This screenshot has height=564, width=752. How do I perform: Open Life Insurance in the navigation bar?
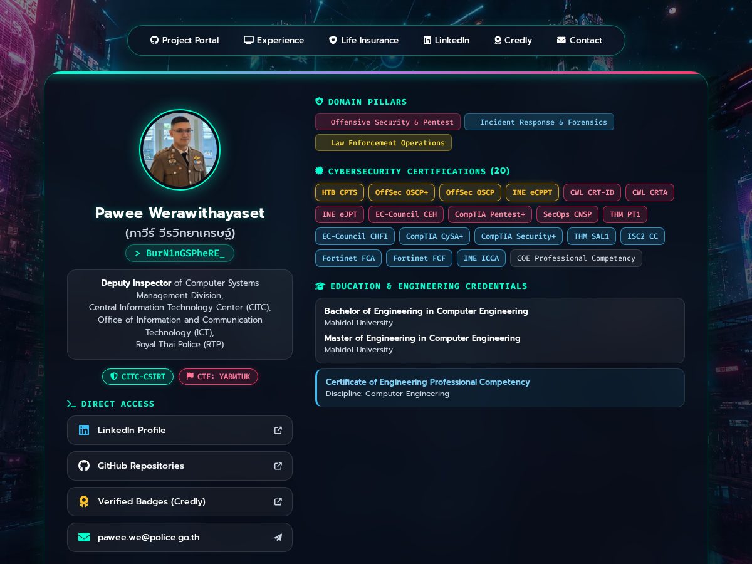point(363,40)
